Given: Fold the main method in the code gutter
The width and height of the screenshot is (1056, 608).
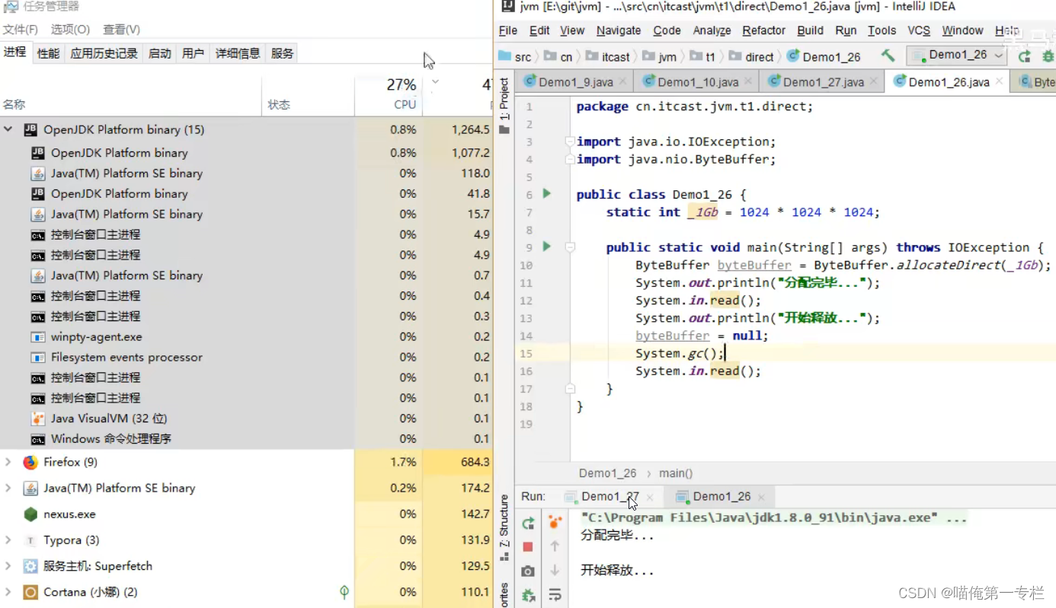Looking at the screenshot, I should point(568,247).
